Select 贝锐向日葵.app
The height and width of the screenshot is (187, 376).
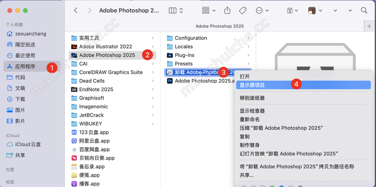112,158
